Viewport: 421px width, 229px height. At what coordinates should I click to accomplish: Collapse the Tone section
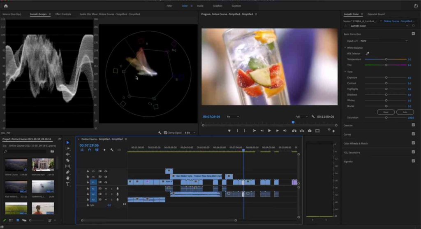345,72
